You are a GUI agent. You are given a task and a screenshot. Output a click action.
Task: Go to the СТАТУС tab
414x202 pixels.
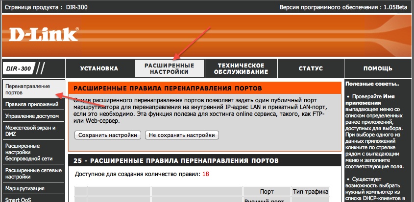(310, 68)
